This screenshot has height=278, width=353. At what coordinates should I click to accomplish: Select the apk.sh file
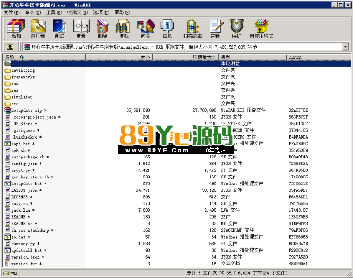coord(17,151)
